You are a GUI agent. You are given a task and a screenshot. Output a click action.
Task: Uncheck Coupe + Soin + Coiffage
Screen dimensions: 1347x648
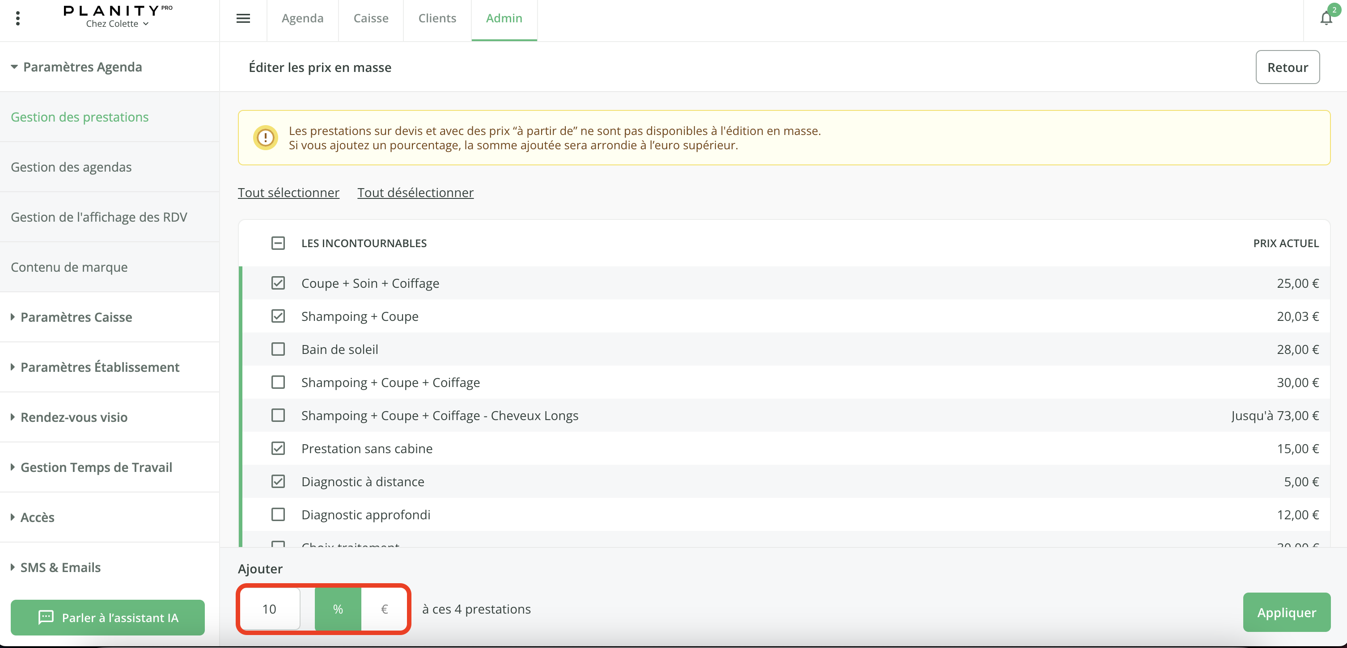278,283
